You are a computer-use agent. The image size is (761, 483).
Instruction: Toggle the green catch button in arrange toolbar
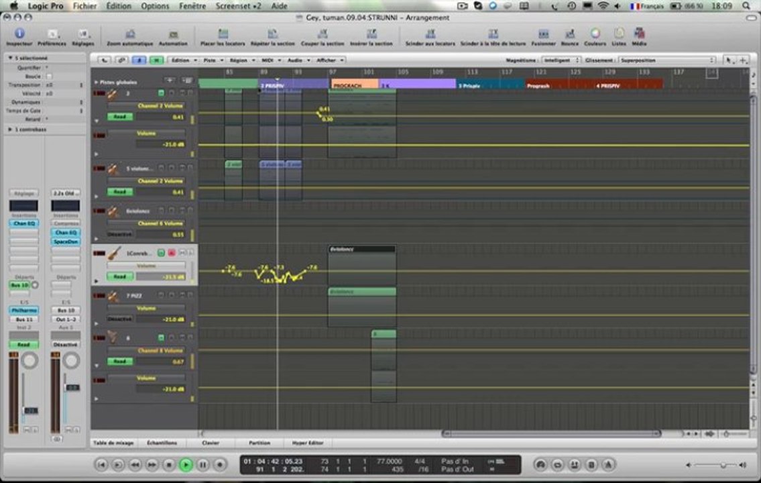[156, 60]
